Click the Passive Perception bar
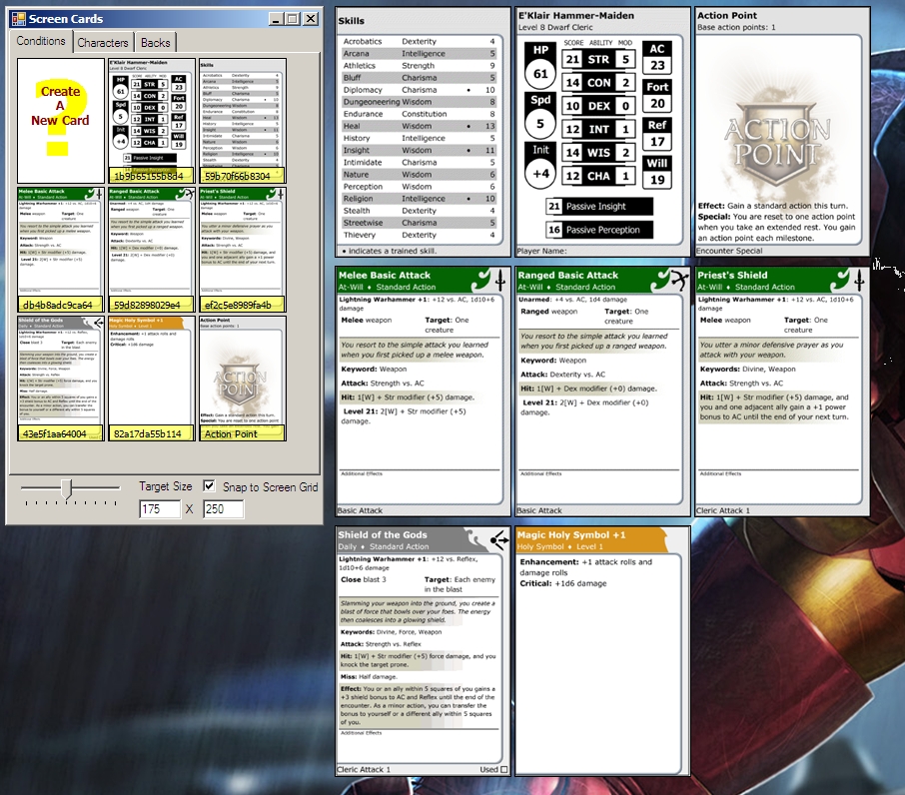This screenshot has height=795, width=905. [x=599, y=230]
